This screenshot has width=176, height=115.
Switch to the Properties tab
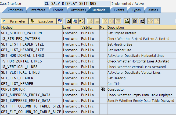[15, 10]
